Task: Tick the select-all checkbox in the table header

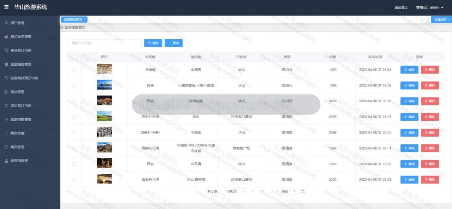Action: click(x=74, y=57)
